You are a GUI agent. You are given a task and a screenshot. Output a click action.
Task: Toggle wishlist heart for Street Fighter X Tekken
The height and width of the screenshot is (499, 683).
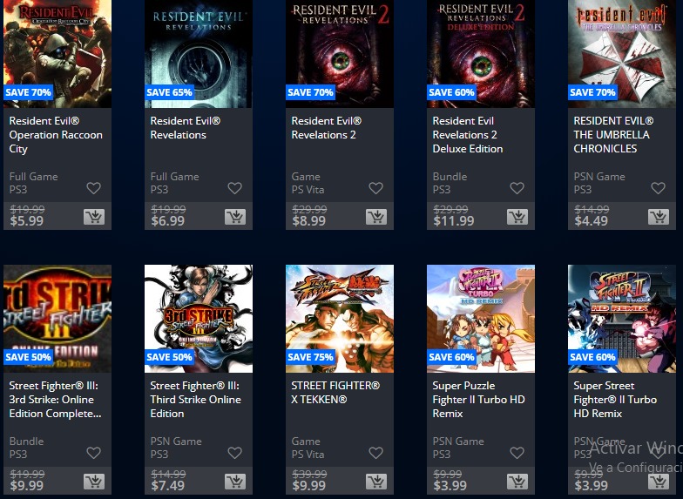376,453
